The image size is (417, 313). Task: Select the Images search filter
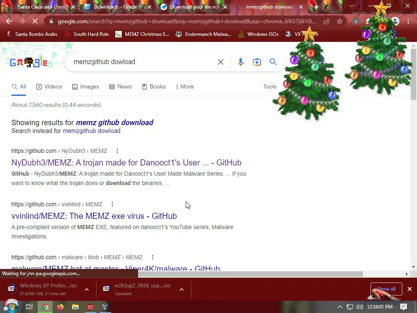[86, 86]
